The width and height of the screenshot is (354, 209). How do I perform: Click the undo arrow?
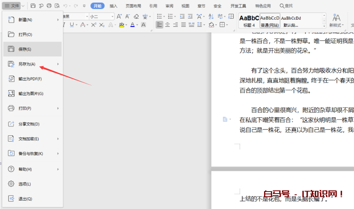coord(65,6)
